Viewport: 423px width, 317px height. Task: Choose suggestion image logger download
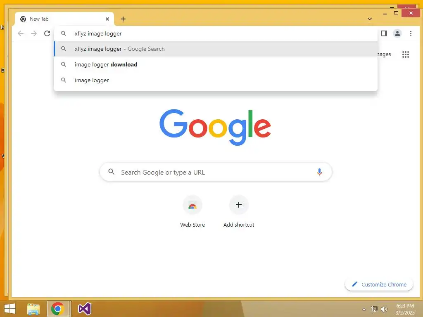pos(216,64)
